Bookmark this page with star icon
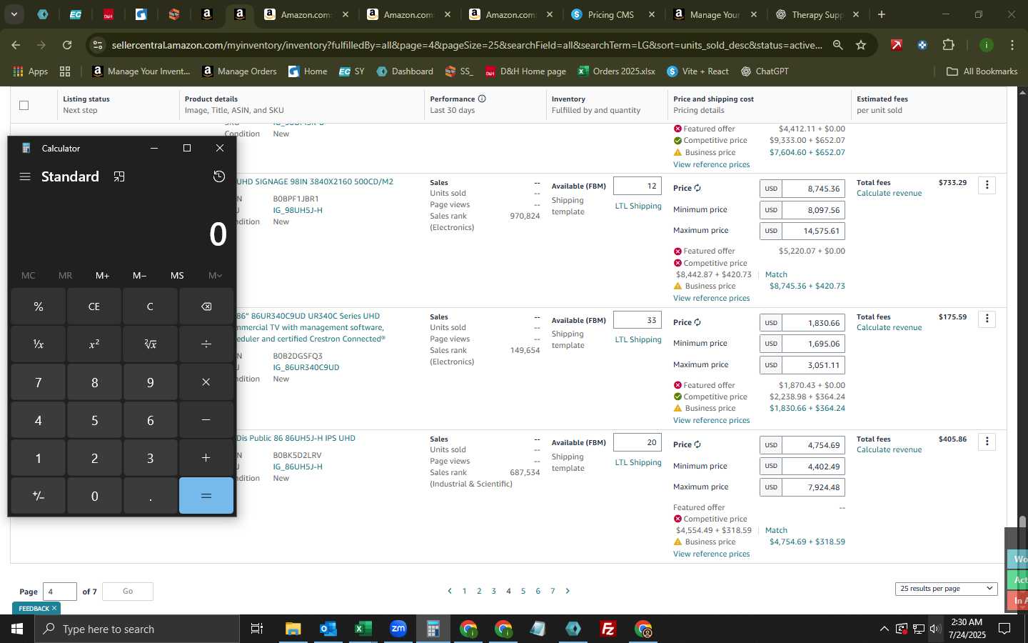The width and height of the screenshot is (1028, 643). pyautogui.click(x=861, y=45)
